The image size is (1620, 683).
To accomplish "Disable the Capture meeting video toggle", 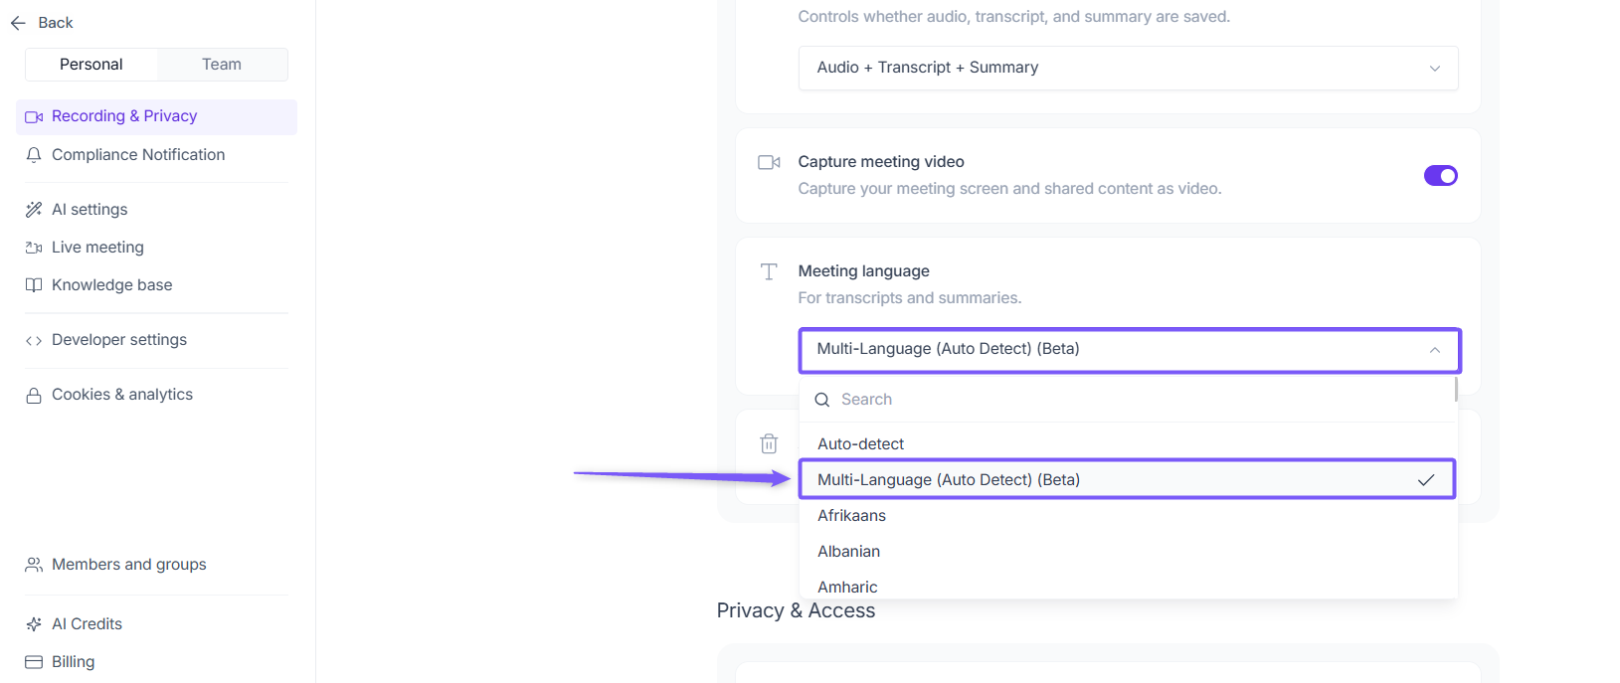I will tap(1440, 176).
